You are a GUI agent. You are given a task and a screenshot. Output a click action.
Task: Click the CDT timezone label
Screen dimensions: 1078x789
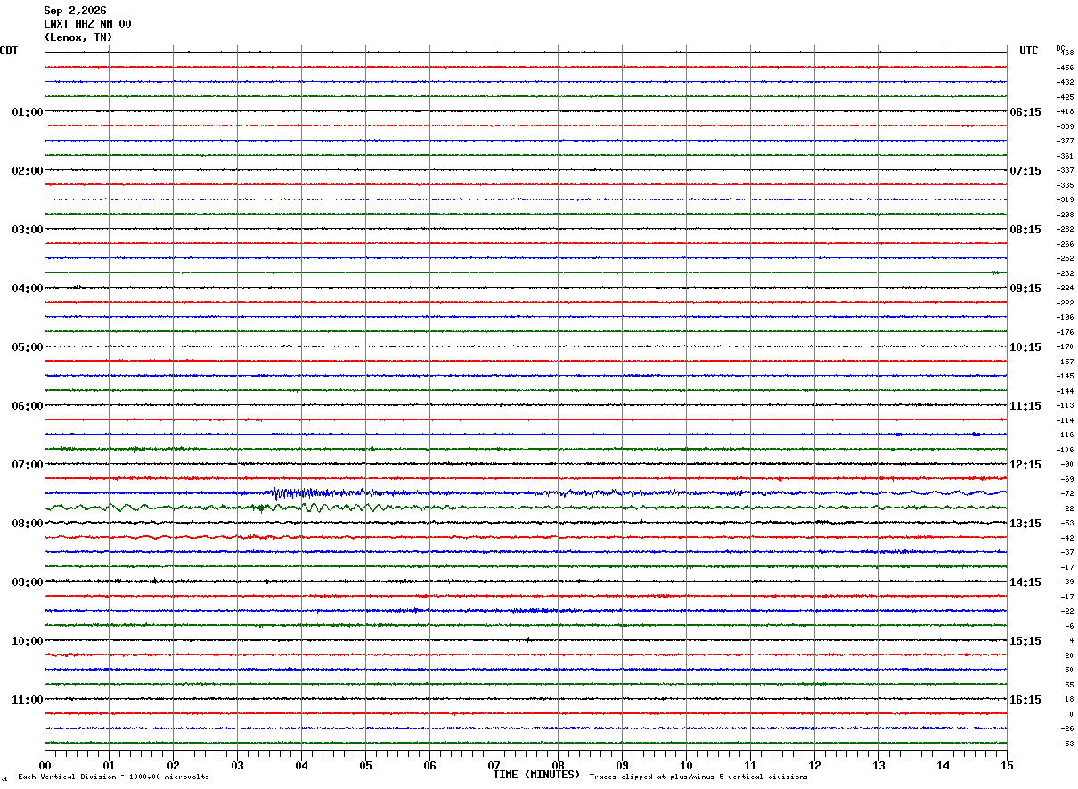tap(9, 51)
